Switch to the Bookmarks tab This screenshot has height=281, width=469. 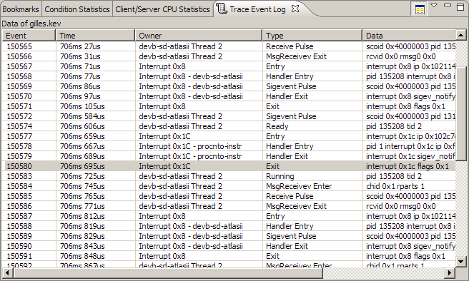21,9
